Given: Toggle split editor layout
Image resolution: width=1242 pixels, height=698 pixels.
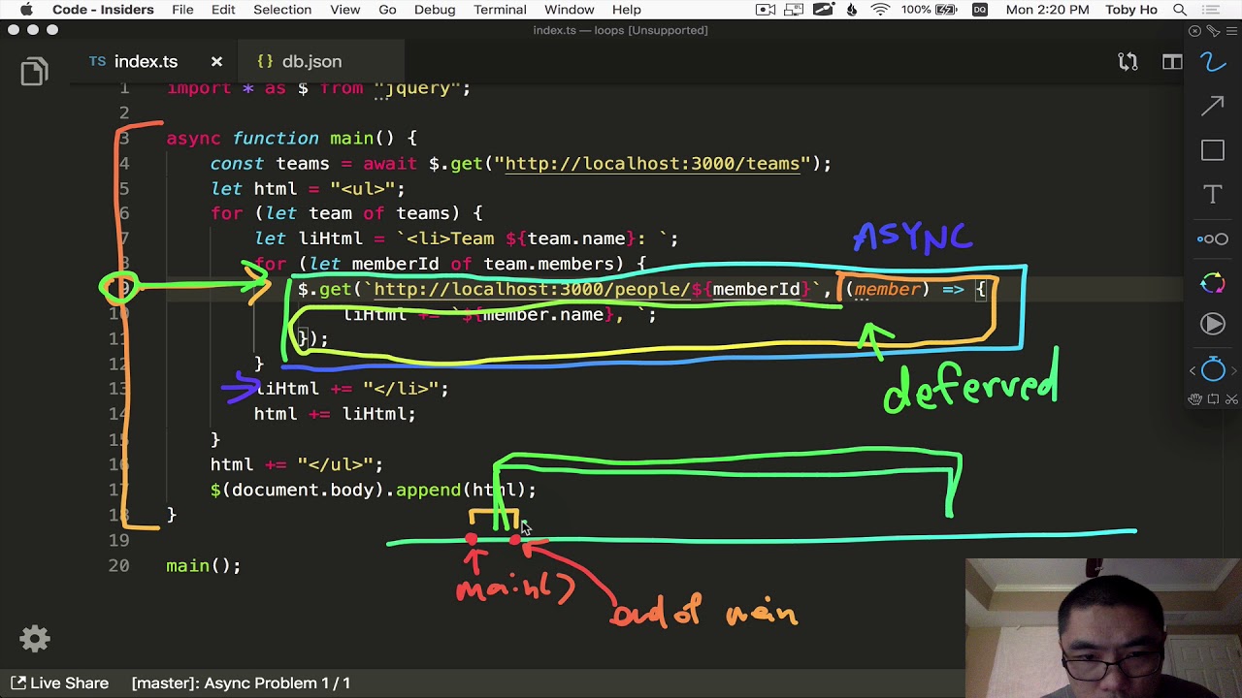Looking at the screenshot, I should 1172,62.
